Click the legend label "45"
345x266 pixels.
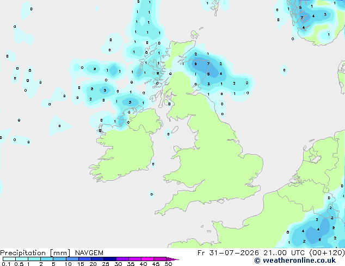[156, 264]
